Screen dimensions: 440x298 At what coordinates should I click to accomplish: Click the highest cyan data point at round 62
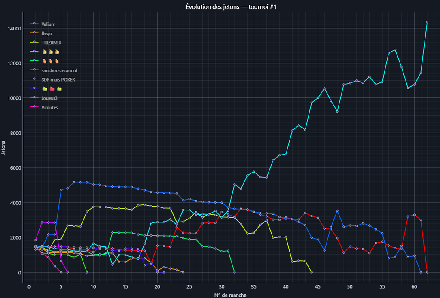pos(427,22)
